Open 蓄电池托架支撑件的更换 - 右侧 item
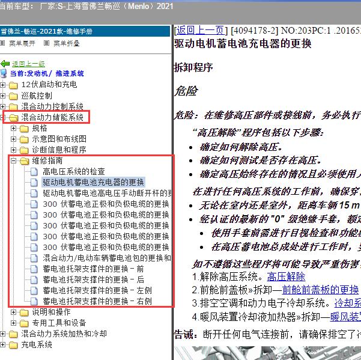Image resolution: width=361 pixels, height=360 pixels. click(97, 302)
